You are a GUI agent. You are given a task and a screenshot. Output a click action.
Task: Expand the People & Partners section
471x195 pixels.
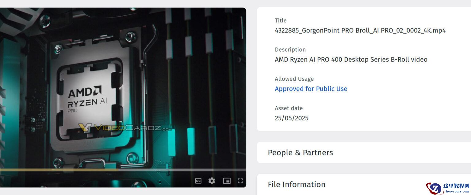pos(364,153)
